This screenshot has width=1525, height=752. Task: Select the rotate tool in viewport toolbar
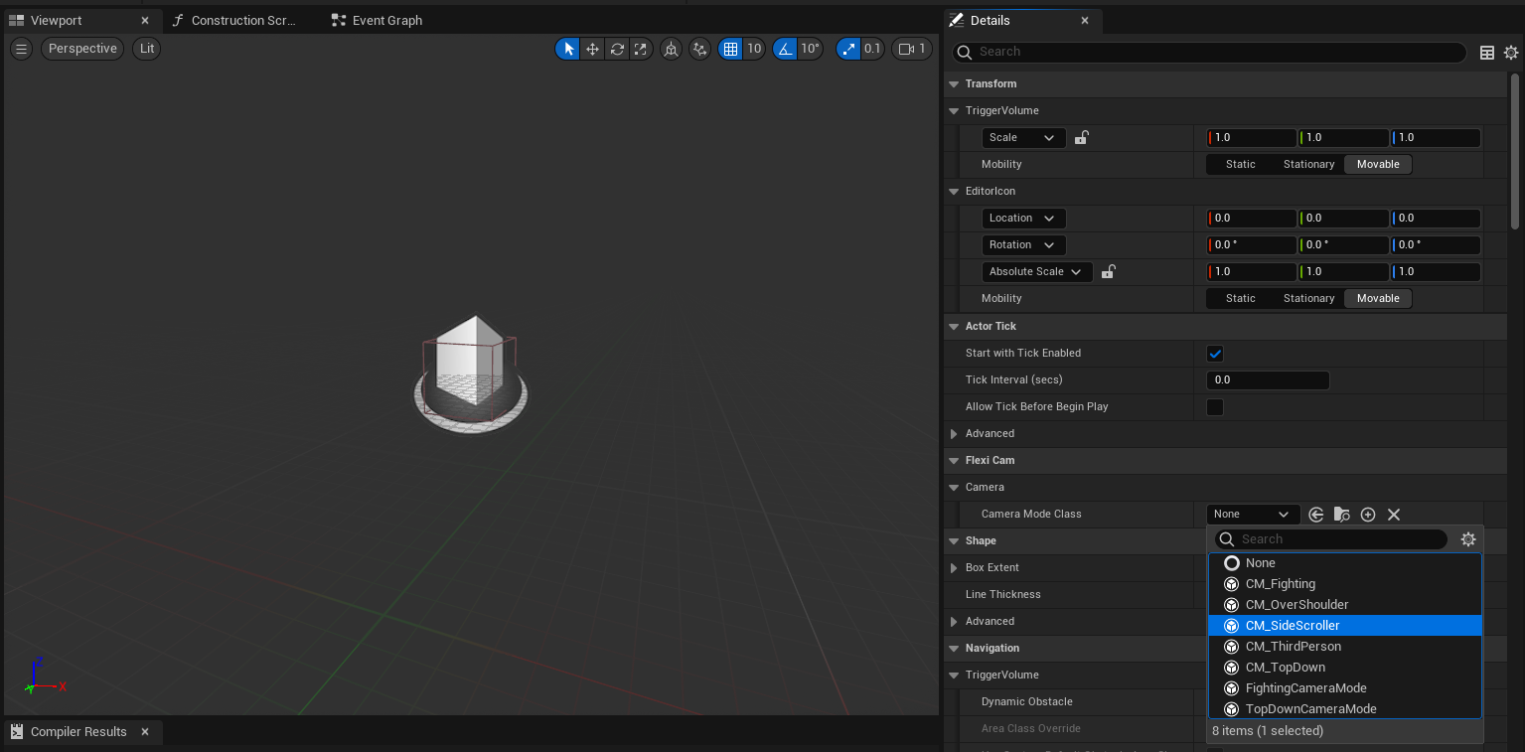(617, 49)
